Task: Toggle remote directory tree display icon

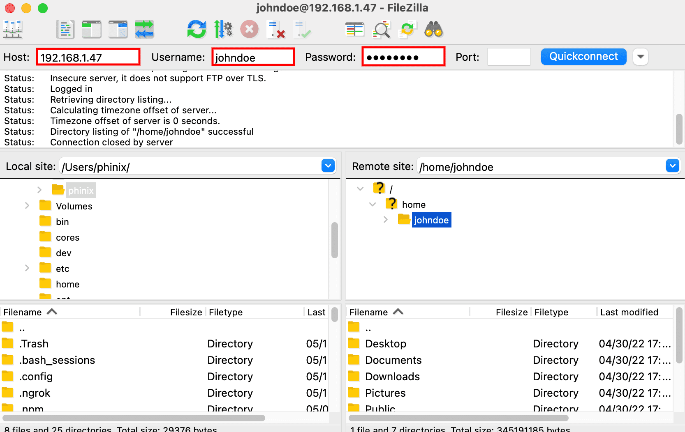Action: click(x=118, y=30)
